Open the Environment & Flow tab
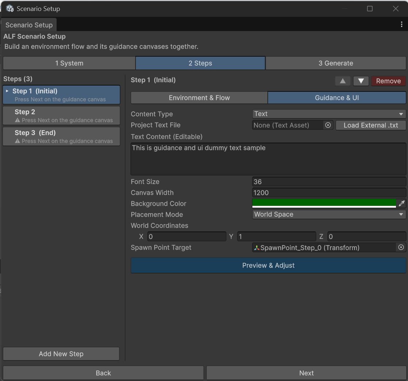 click(199, 98)
